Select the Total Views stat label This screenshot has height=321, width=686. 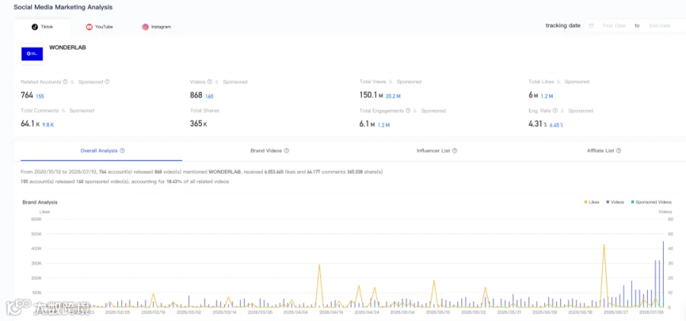tap(373, 82)
